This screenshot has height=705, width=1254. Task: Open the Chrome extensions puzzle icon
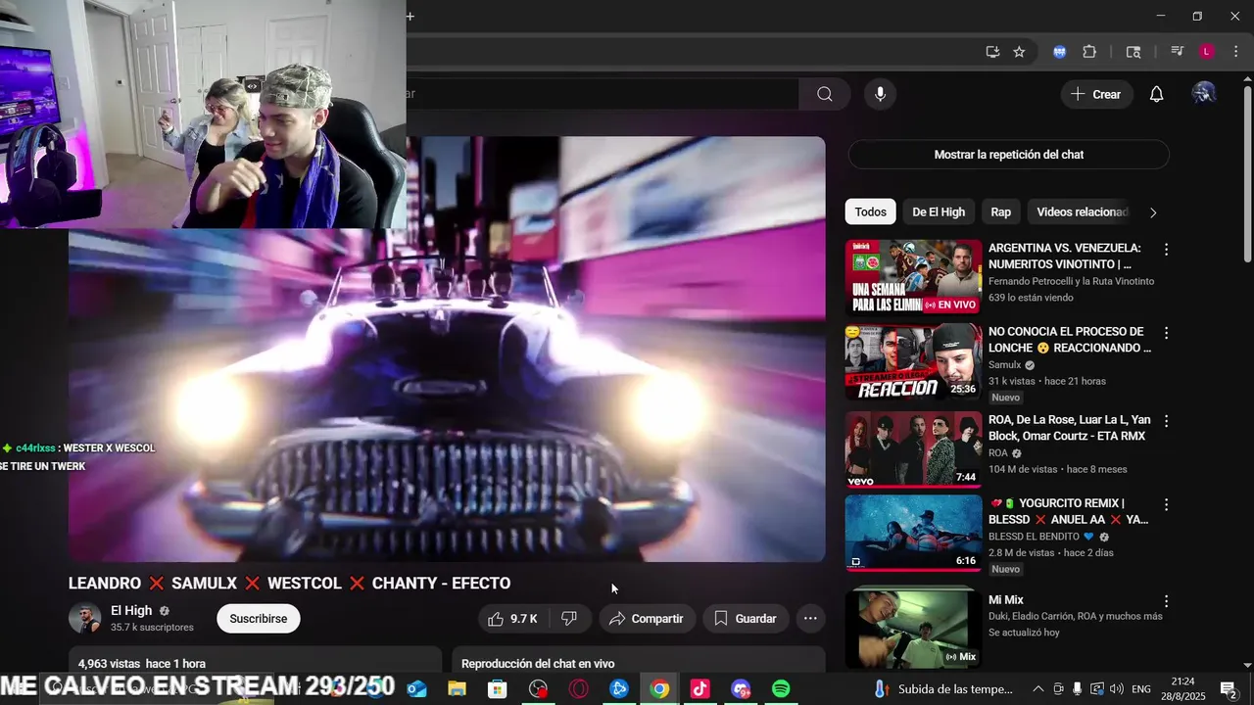tap(1089, 52)
